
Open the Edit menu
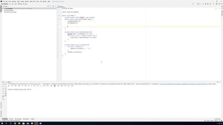[7, 1]
